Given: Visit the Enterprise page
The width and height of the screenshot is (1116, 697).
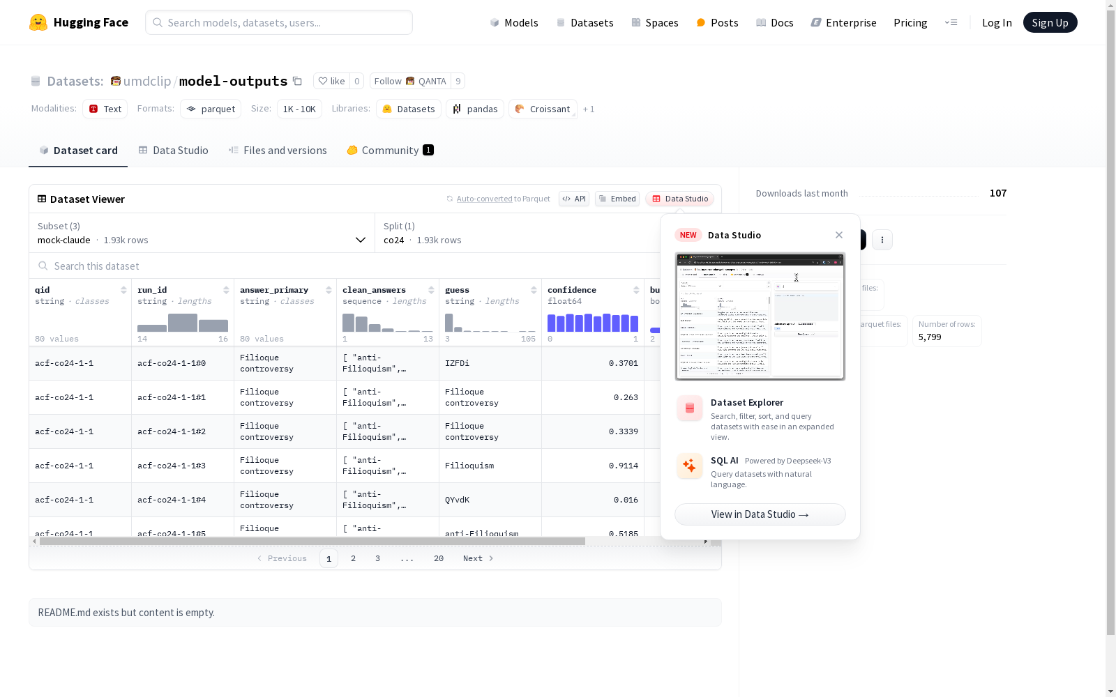Looking at the screenshot, I should pyautogui.click(x=844, y=22).
